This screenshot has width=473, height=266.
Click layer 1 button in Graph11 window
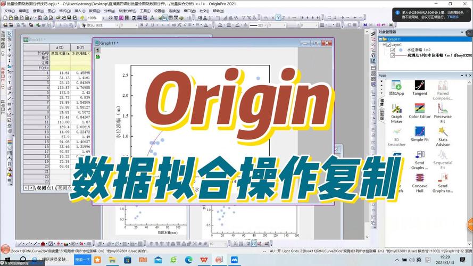coord(97,51)
